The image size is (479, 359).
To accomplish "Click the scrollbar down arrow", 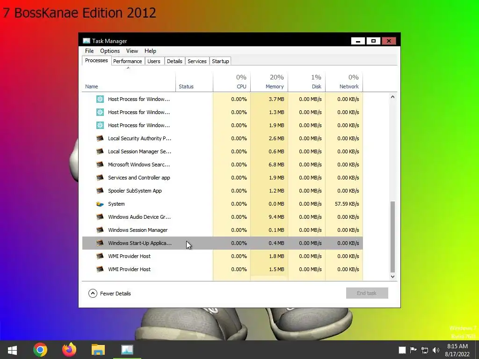I will click(392, 277).
